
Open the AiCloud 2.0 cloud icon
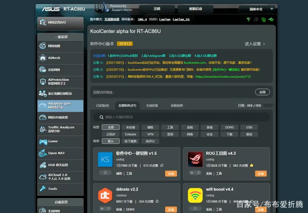click(x=43, y=177)
